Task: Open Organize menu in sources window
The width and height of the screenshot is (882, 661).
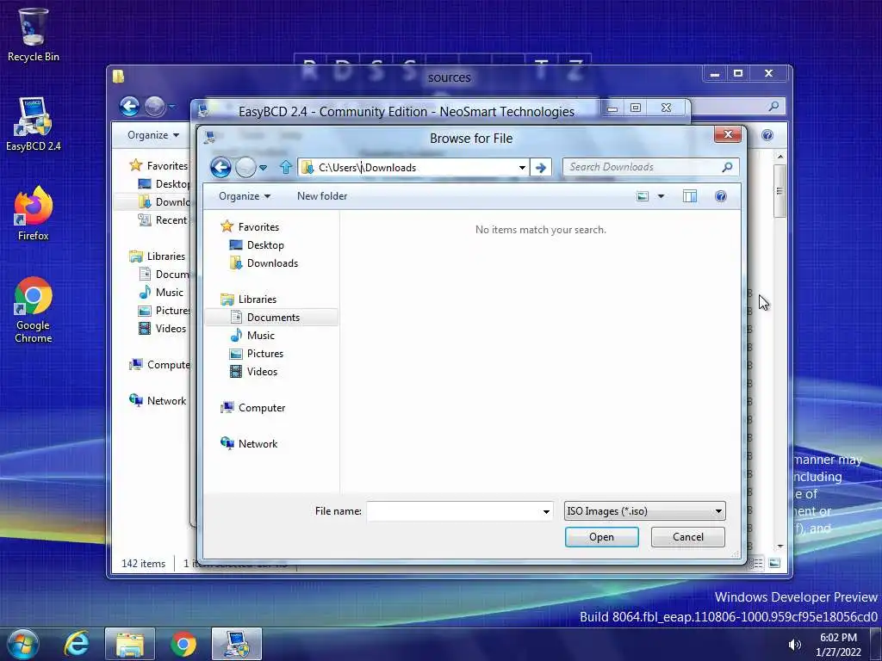Action: click(x=153, y=135)
